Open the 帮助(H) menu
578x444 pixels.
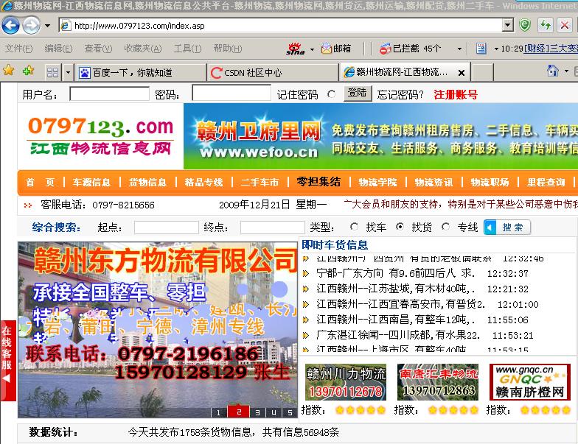click(x=227, y=49)
